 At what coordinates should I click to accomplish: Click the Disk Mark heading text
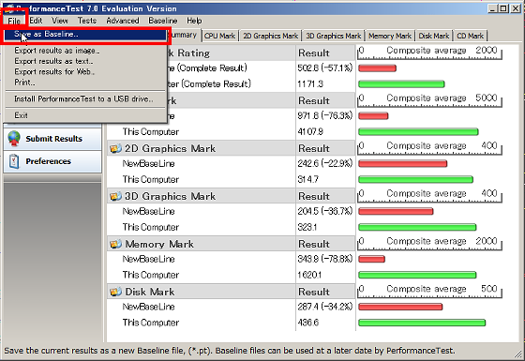pos(150,292)
